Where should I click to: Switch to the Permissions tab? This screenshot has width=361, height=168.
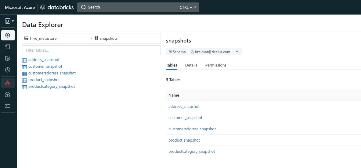tap(216, 65)
